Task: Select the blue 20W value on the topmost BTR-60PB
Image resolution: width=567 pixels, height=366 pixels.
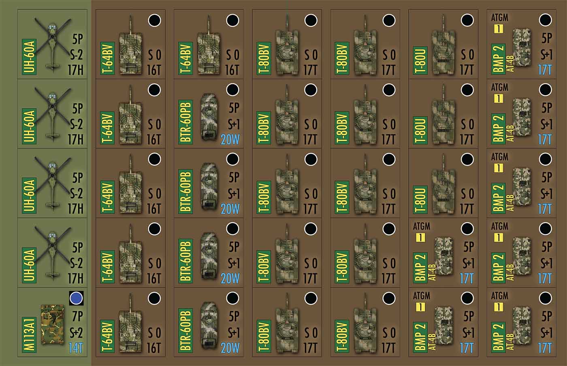Action: tap(230, 140)
